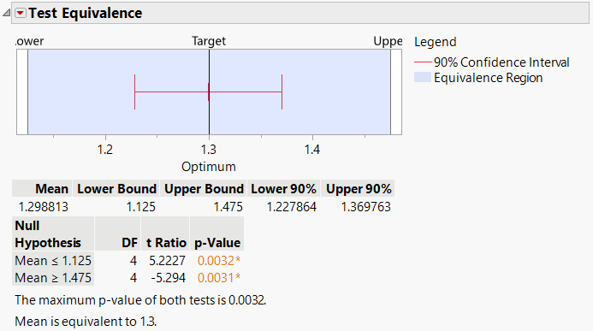Open the red triangle Test Equivalence menu
The width and height of the screenshot is (593, 331).
tap(20, 13)
